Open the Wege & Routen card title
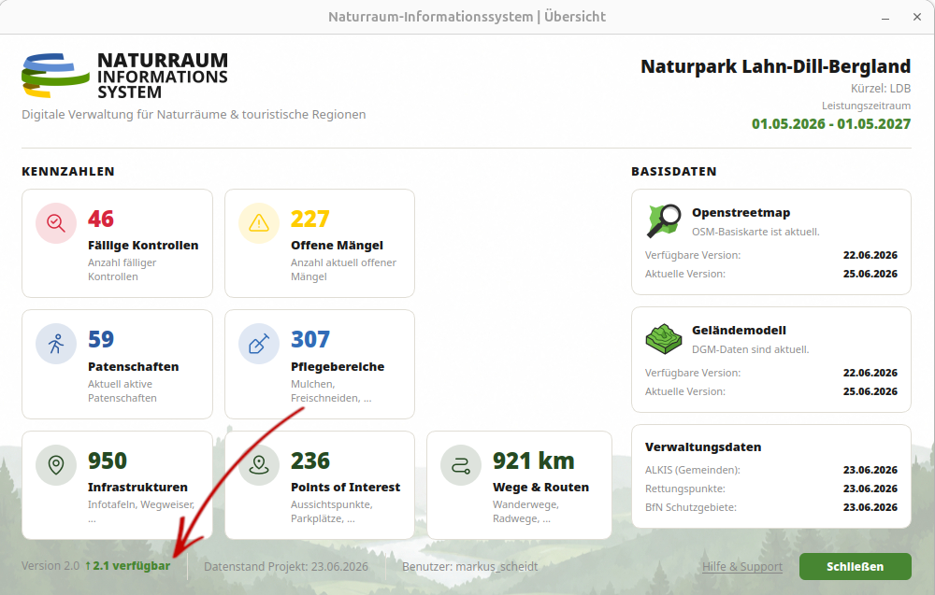Viewport: 935px width, 595px height. click(540, 488)
